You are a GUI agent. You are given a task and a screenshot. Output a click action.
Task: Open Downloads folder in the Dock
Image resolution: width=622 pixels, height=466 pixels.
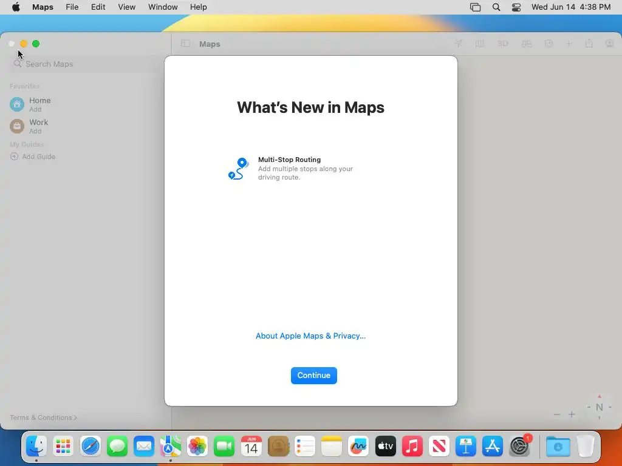tap(558, 447)
